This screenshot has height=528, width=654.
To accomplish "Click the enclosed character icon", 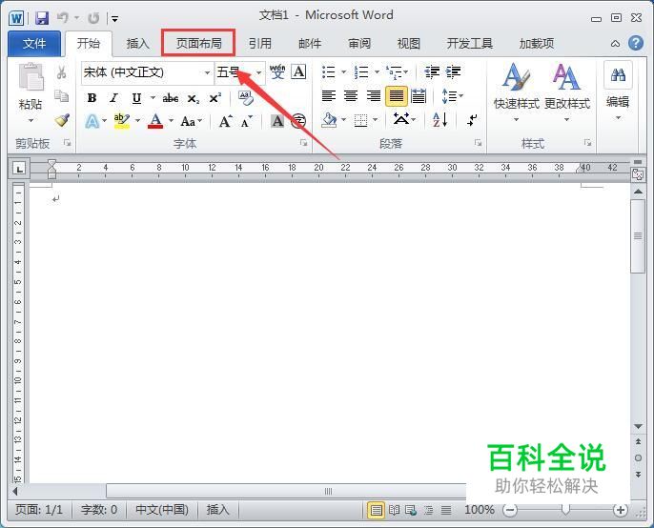I will (298, 121).
